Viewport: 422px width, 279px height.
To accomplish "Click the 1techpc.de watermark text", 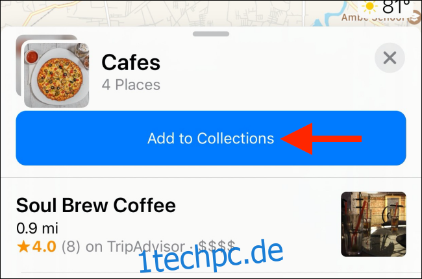I will pos(210,256).
